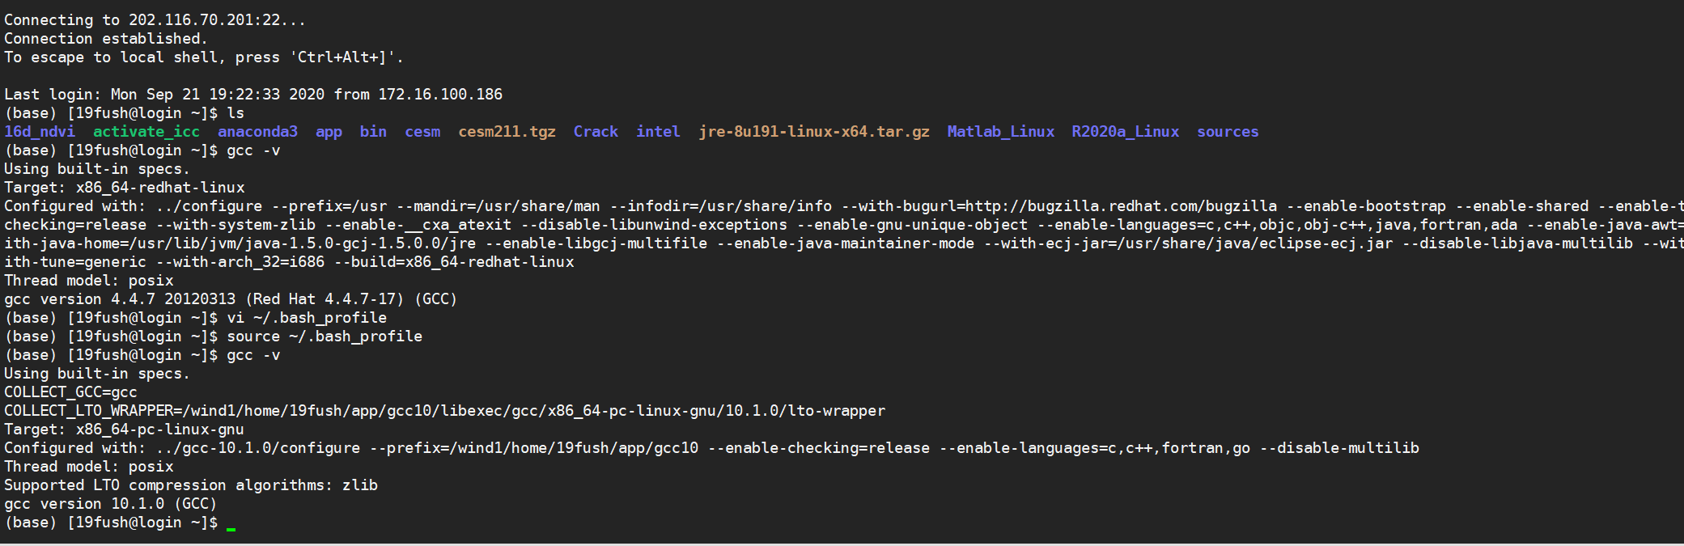The width and height of the screenshot is (1684, 546).
Task: Click 'gcc version 4.4.7 20120313' line
Action: 231,299
